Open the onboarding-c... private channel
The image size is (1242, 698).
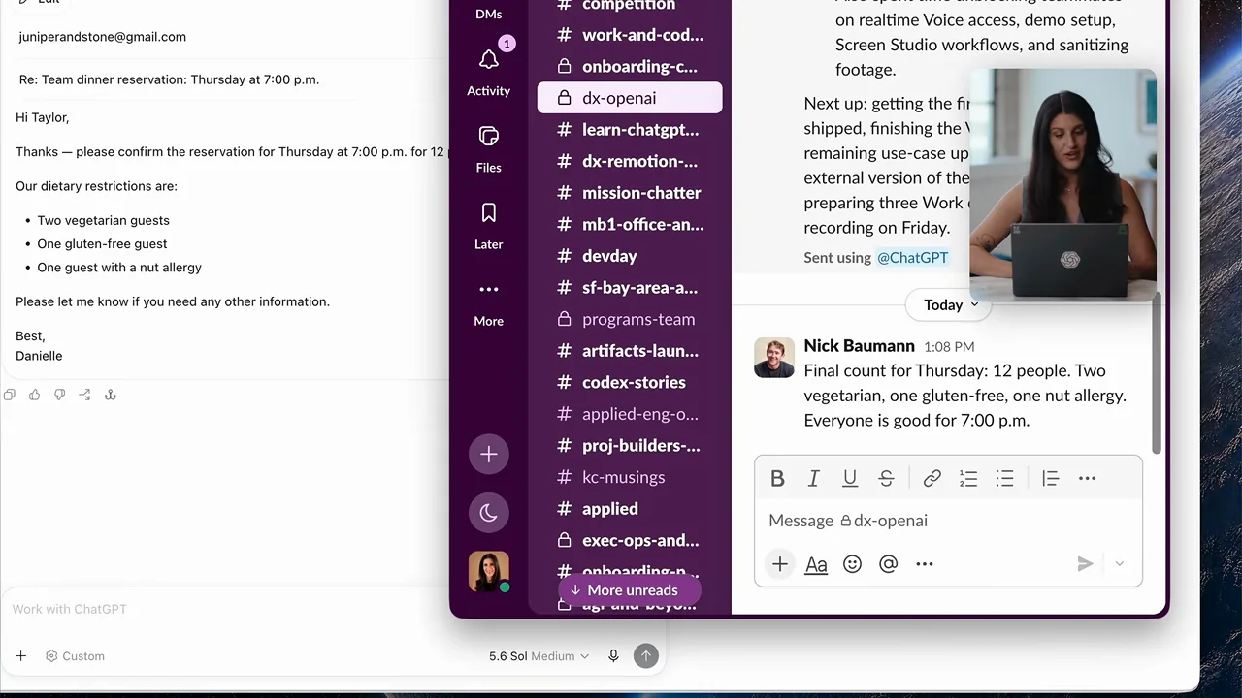[630, 66]
